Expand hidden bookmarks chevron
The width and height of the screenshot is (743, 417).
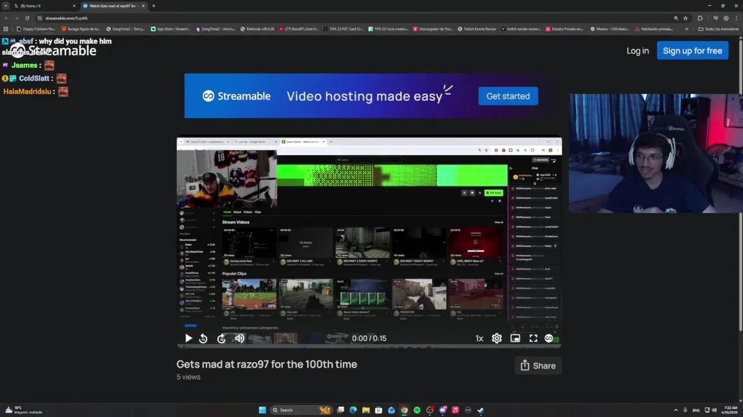pyautogui.click(x=687, y=29)
